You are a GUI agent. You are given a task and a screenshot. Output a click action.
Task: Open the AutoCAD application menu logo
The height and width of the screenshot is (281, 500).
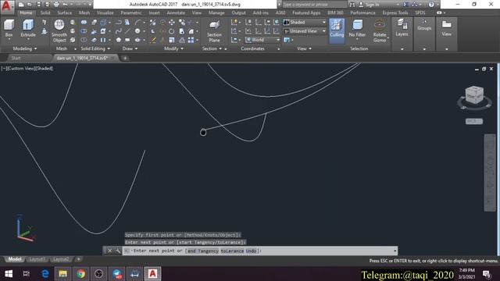pos(7,6)
